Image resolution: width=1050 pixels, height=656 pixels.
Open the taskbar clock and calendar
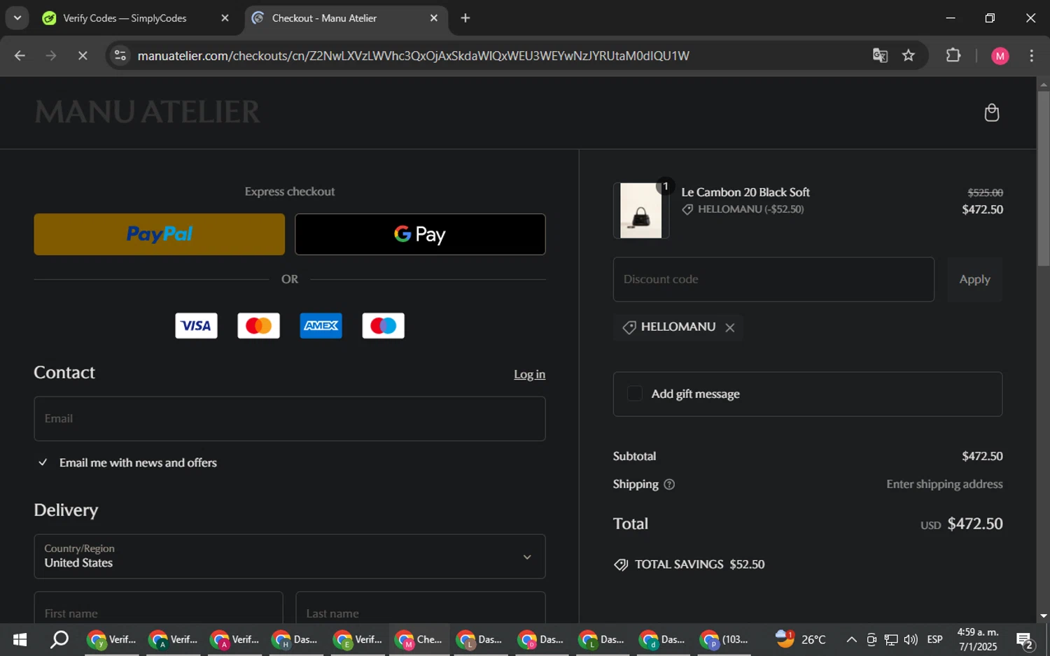click(x=978, y=639)
